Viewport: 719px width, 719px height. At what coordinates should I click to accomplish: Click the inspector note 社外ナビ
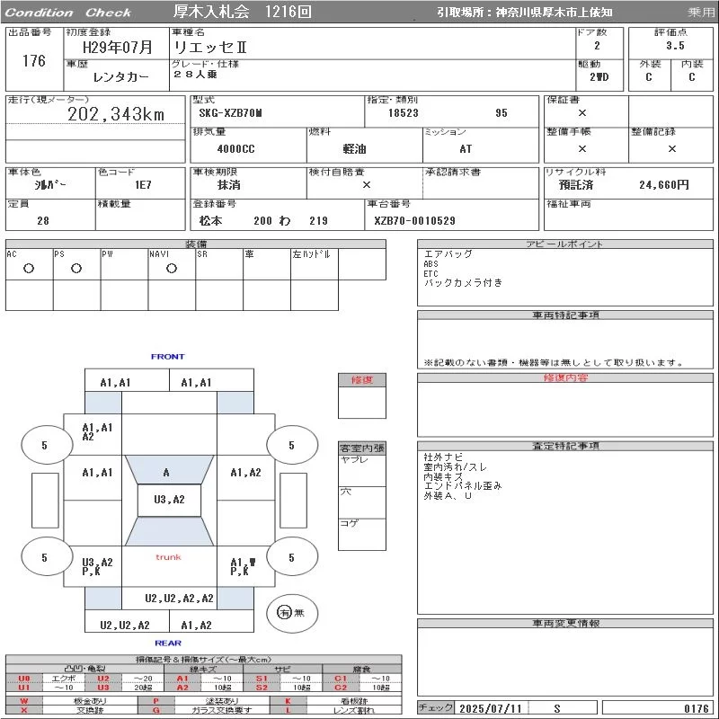(443, 457)
